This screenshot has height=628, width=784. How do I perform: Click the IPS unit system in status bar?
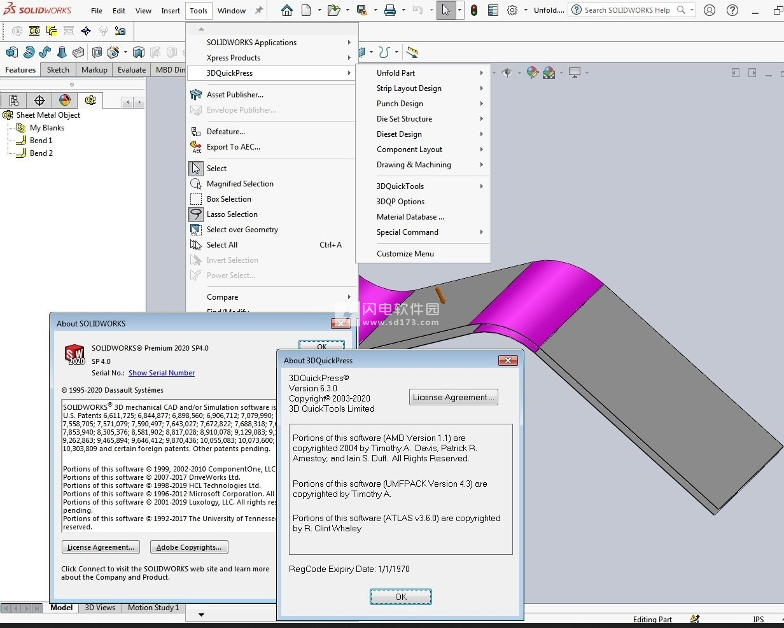(759, 620)
